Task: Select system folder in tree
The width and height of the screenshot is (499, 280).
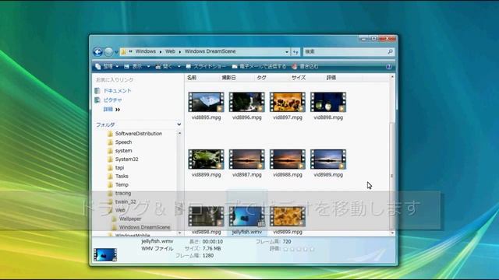Action: pos(123,151)
